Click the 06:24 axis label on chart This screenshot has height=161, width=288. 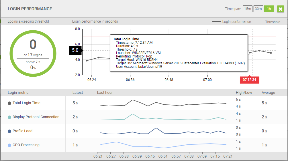click(x=92, y=80)
